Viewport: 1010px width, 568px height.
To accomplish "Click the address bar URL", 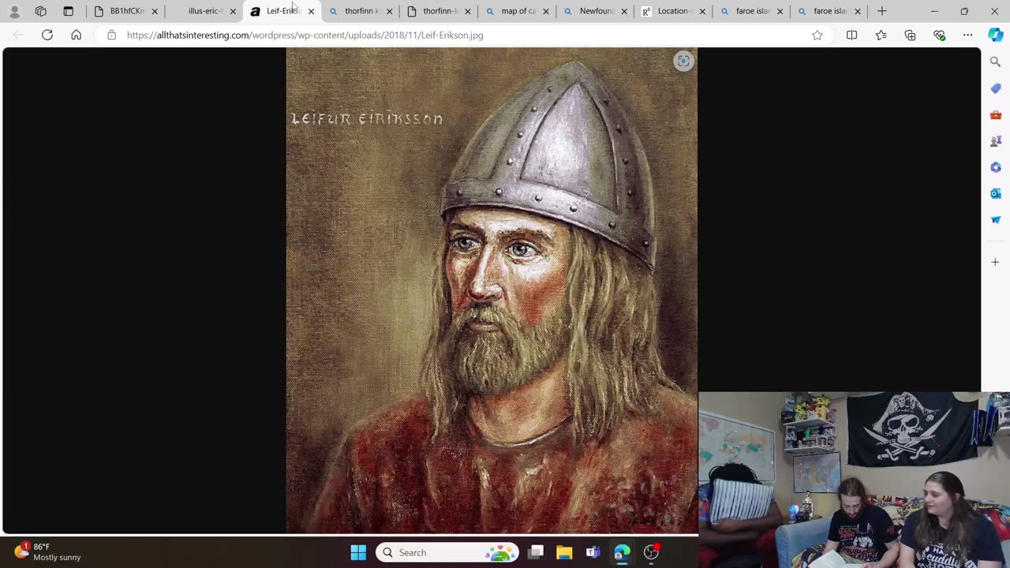I will click(305, 35).
